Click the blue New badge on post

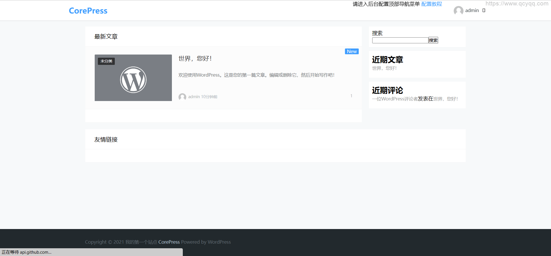[352, 52]
